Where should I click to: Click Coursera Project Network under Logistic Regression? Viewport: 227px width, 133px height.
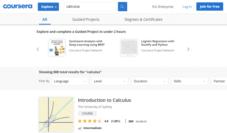click(x=157, y=50)
